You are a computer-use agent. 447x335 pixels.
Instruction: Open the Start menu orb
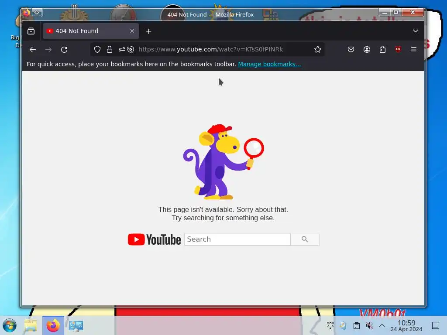(10, 325)
